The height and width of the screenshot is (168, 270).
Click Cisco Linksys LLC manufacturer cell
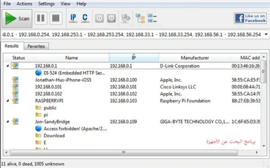[x=178, y=87]
